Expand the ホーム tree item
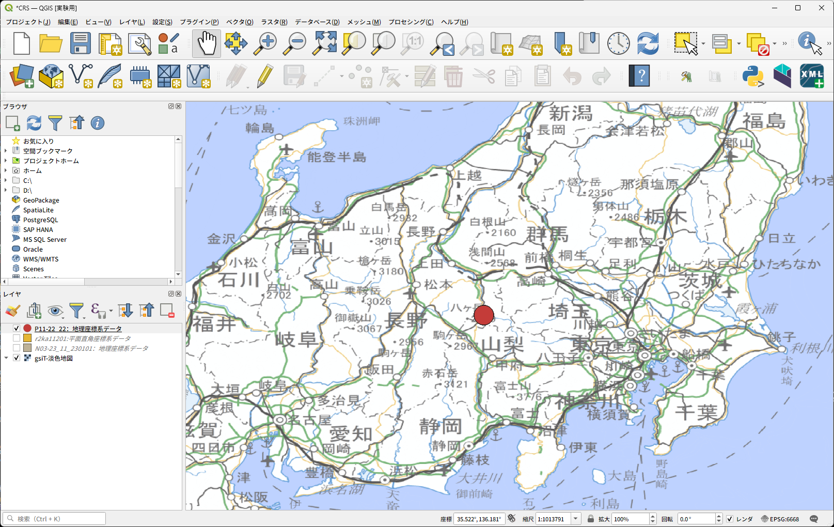The height and width of the screenshot is (527, 834). pos(6,171)
